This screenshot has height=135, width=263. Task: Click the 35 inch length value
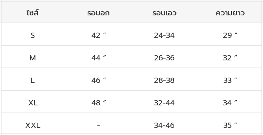point(230,125)
